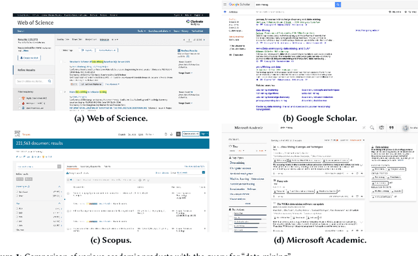Select the Search menu item in Scopus header

122,135
